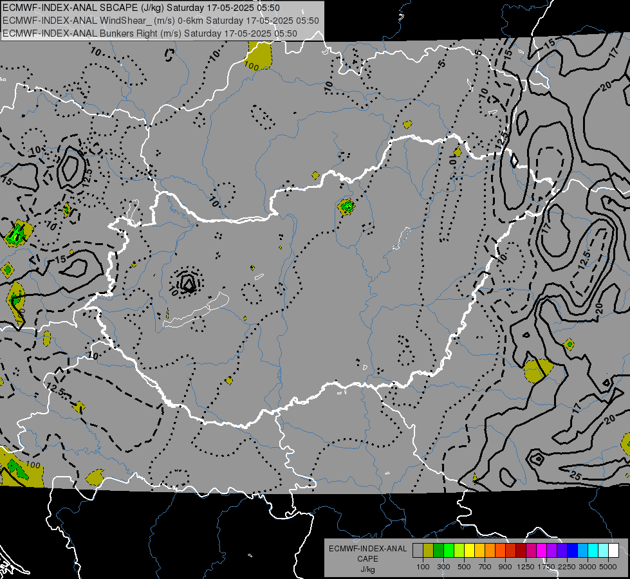
Task: Pick the pure yellow legend swatch
Action: 469,550
